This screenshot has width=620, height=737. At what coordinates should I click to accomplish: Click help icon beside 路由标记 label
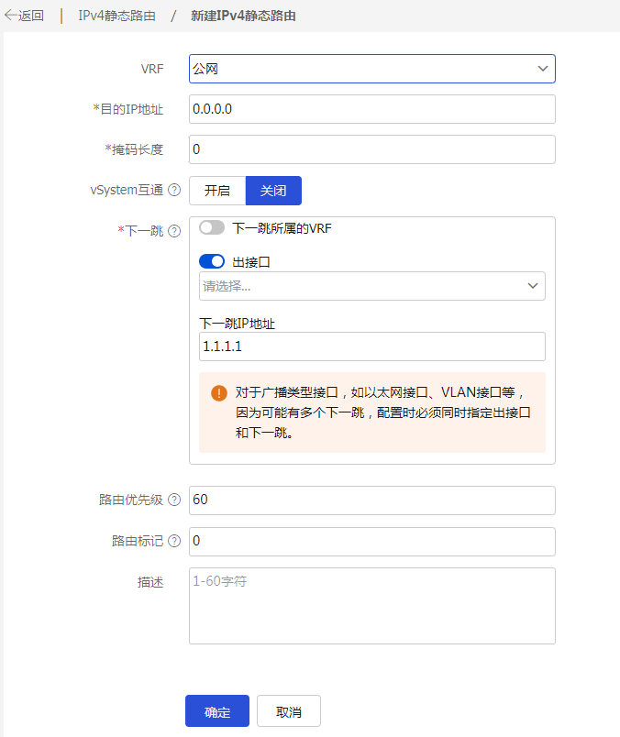[x=174, y=541]
